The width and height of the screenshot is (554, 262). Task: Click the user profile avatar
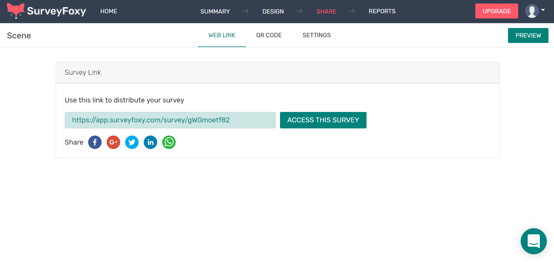coord(531,11)
